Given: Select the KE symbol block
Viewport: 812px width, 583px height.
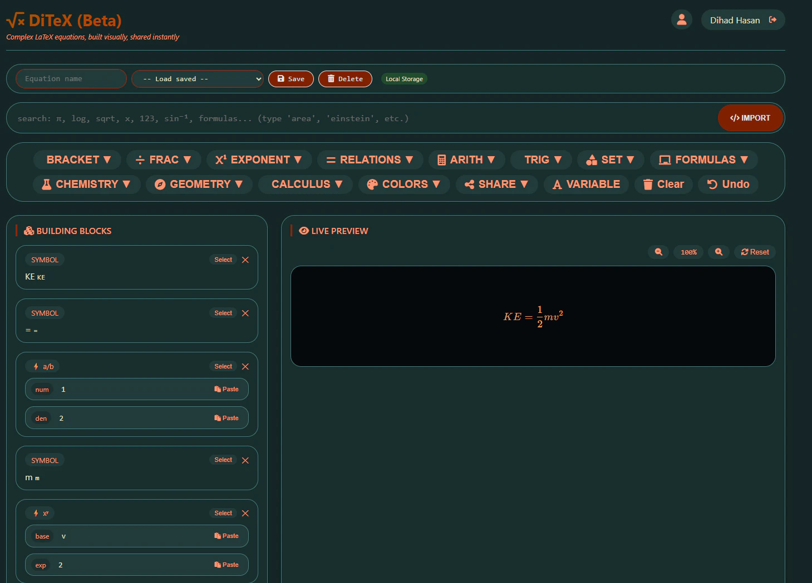Looking at the screenshot, I should click(223, 259).
